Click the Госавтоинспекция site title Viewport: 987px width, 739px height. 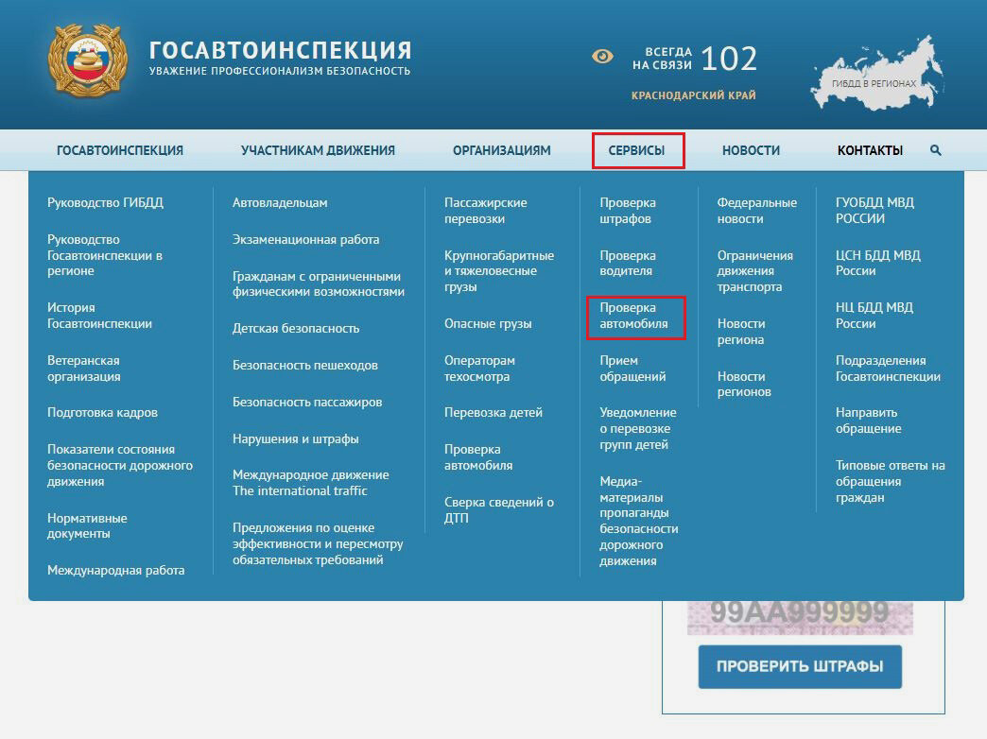[x=280, y=50]
